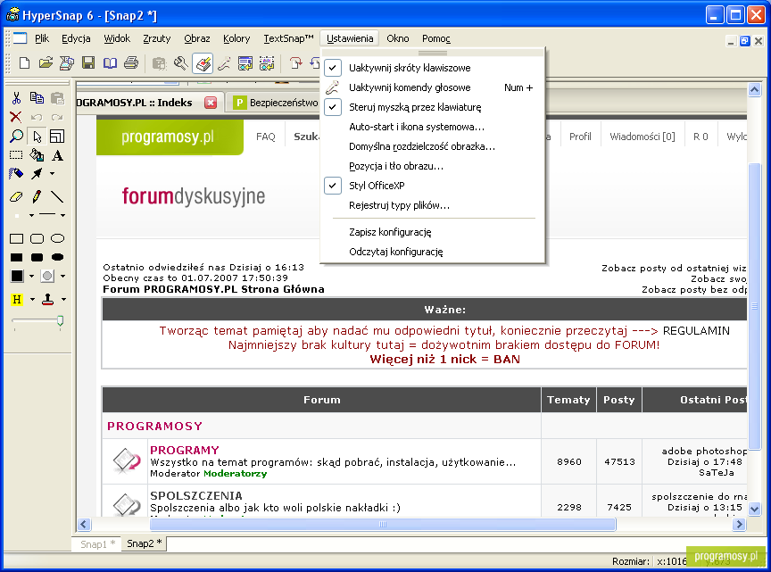
Task: Click the horizontal scrollbar right arrow
Action: point(739,525)
